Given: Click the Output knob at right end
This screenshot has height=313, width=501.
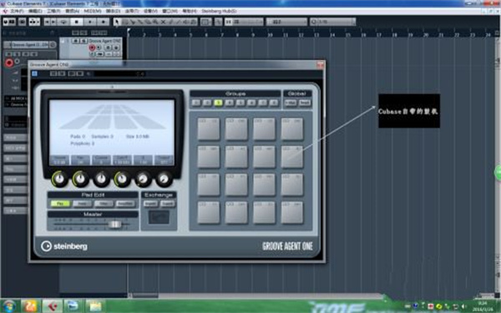Looking at the screenshot, I should [164, 179].
